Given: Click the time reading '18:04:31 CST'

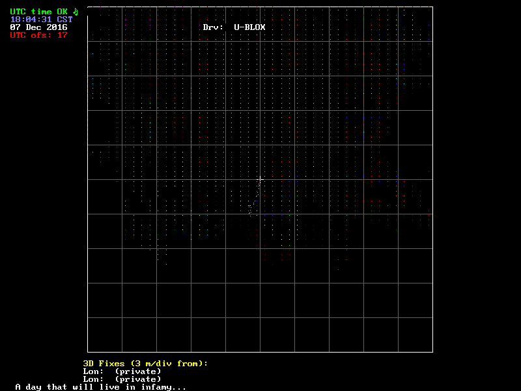Looking at the screenshot, I should click(42, 20).
